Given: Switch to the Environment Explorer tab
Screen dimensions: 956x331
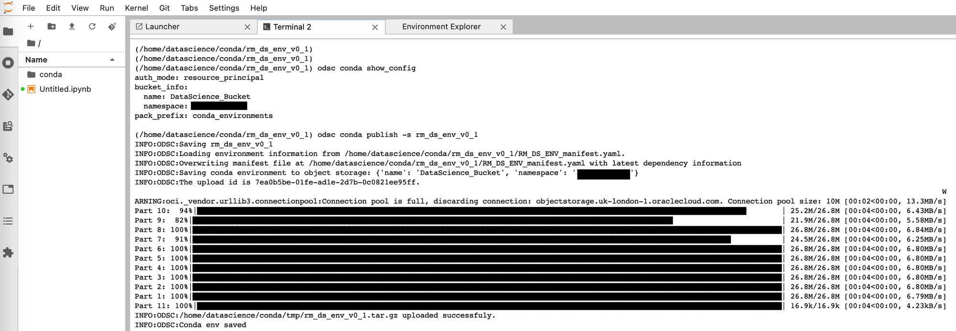Looking at the screenshot, I should [441, 27].
